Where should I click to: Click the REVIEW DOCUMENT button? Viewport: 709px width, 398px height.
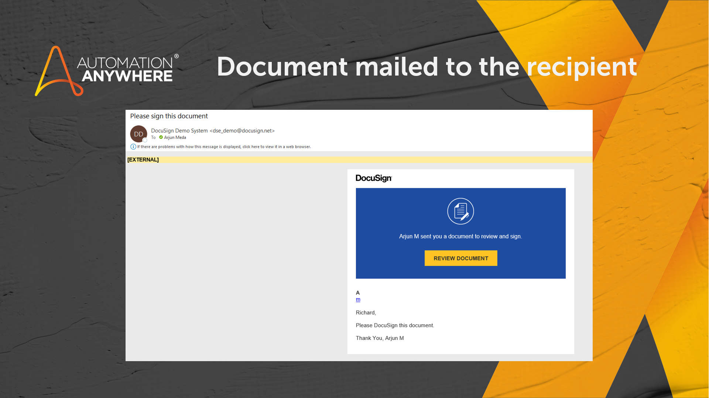[460, 258]
